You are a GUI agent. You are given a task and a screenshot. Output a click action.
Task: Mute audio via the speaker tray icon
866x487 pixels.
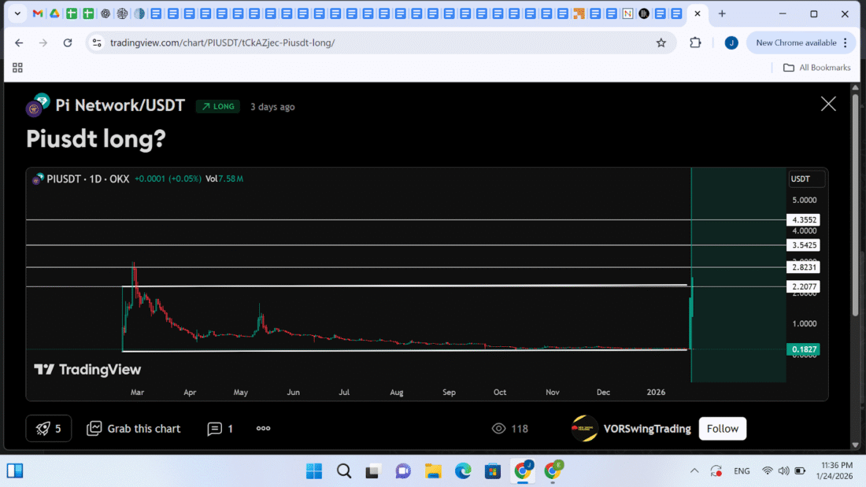784,470
